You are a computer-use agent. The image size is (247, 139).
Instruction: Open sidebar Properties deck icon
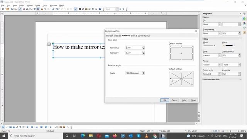[244, 19]
